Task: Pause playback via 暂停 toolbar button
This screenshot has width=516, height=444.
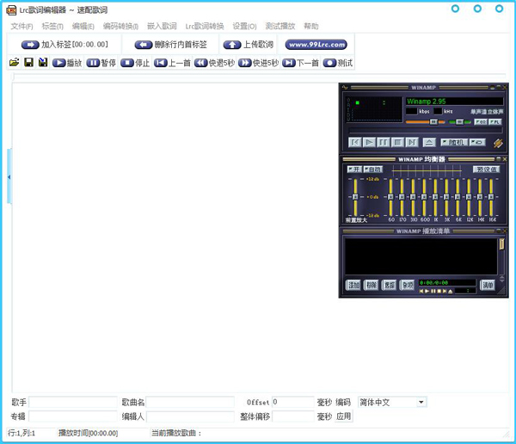Action: [101, 63]
